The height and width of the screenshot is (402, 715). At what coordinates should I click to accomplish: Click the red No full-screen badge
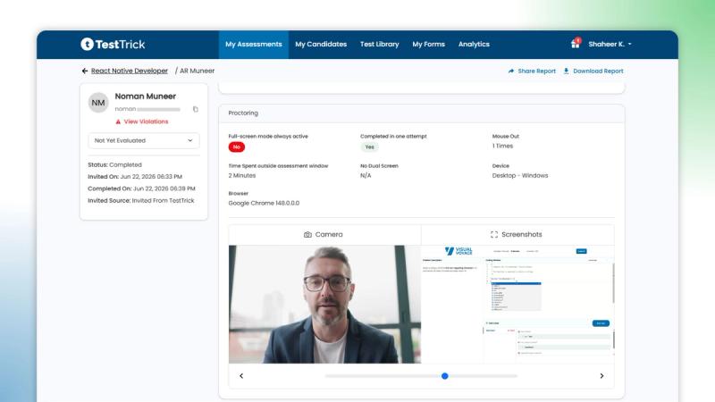[x=237, y=147]
